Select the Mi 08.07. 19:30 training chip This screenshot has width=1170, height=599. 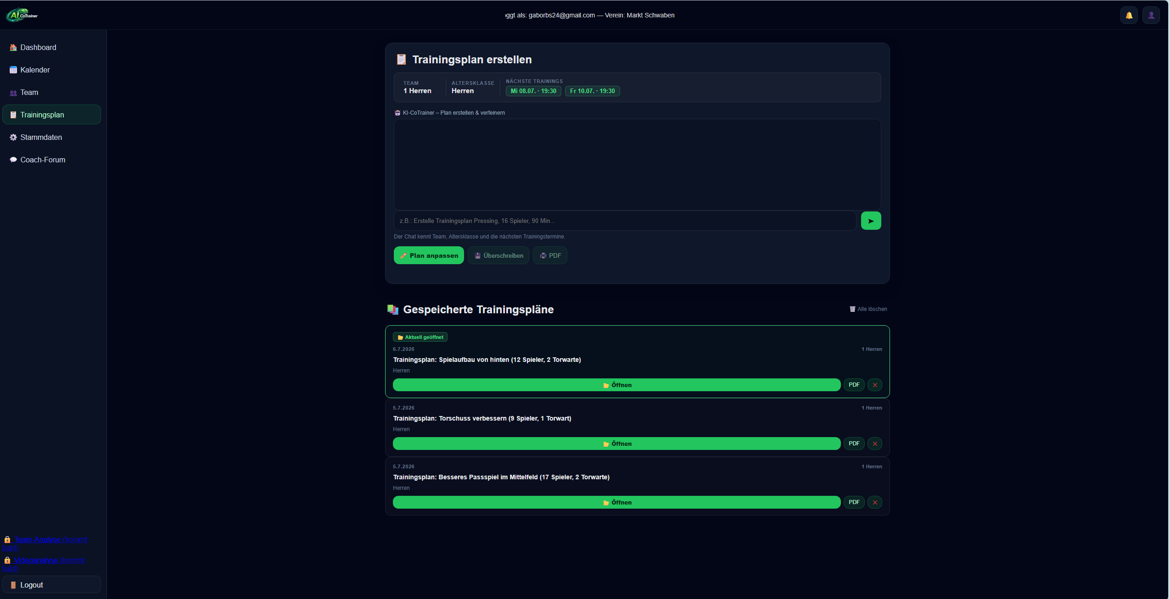tap(533, 91)
